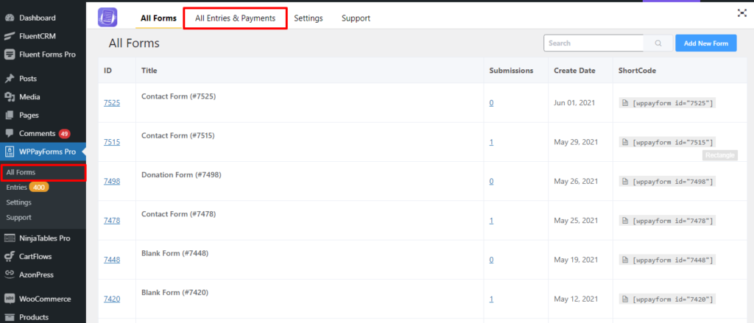Open Dashboard from sidebar icon
The image size is (754, 323).
10,17
